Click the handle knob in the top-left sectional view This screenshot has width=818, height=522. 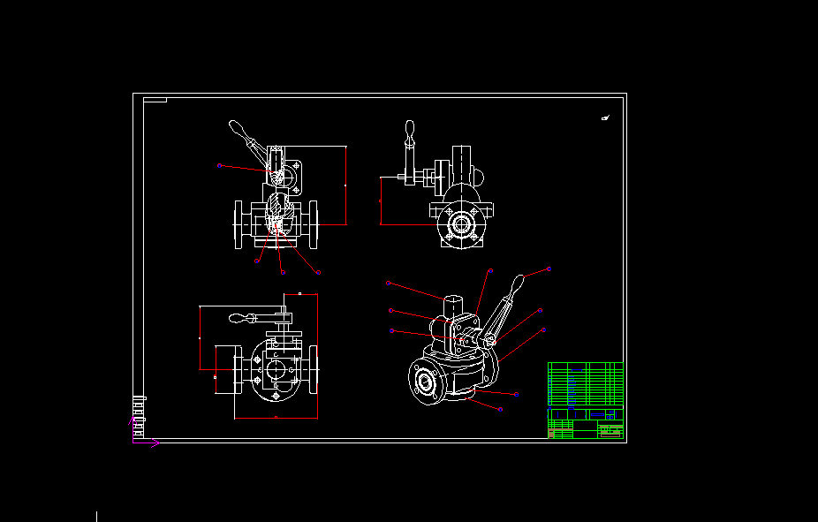(239, 130)
